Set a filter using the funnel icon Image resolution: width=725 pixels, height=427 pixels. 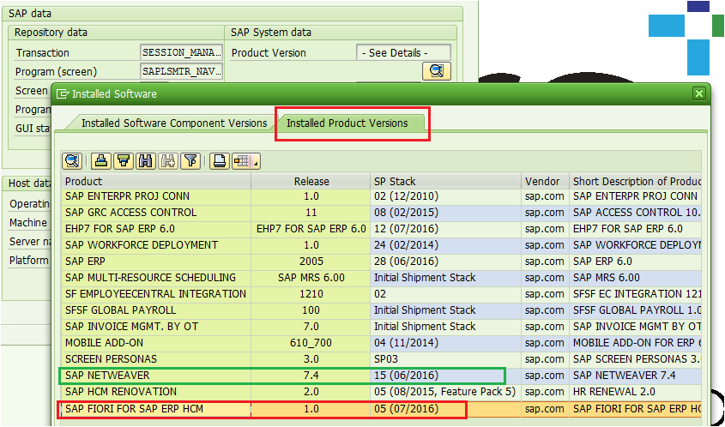click(190, 161)
